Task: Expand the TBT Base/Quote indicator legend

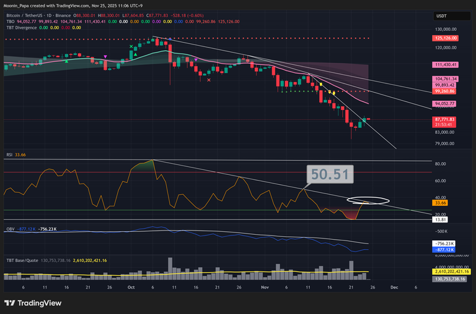Action: (24, 261)
